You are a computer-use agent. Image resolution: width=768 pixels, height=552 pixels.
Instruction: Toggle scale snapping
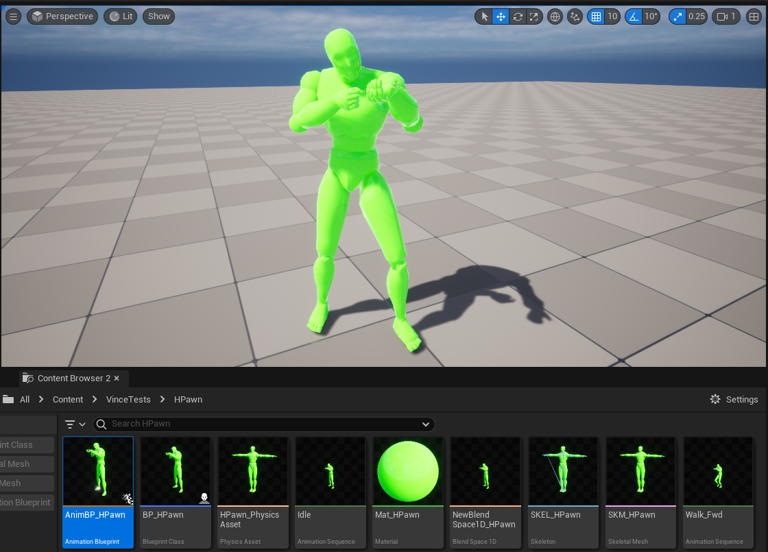click(x=677, y=16)
